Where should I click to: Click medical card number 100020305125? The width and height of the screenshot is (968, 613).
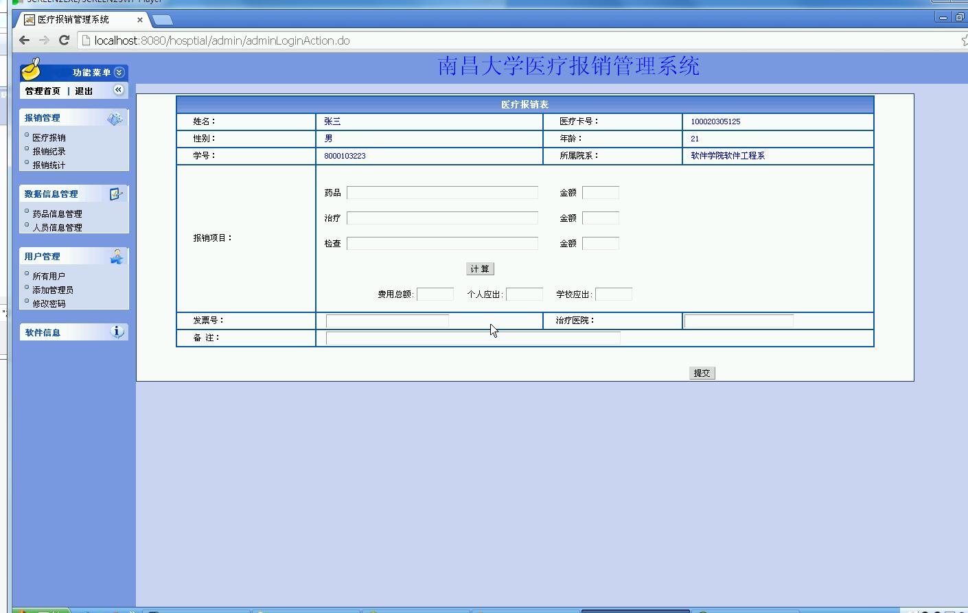pos(715,122)
